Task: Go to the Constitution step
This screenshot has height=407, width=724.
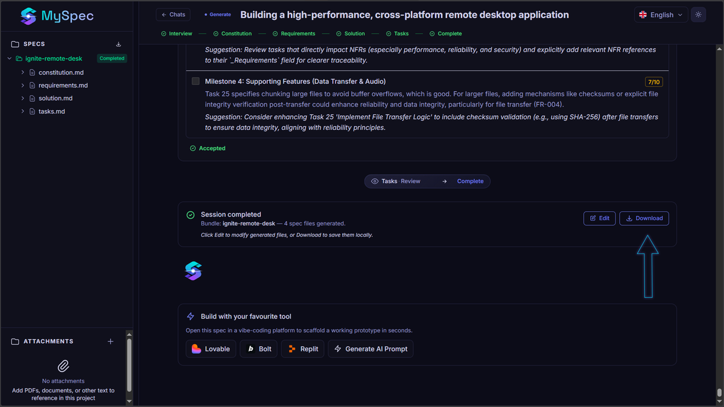Action: 232,34
